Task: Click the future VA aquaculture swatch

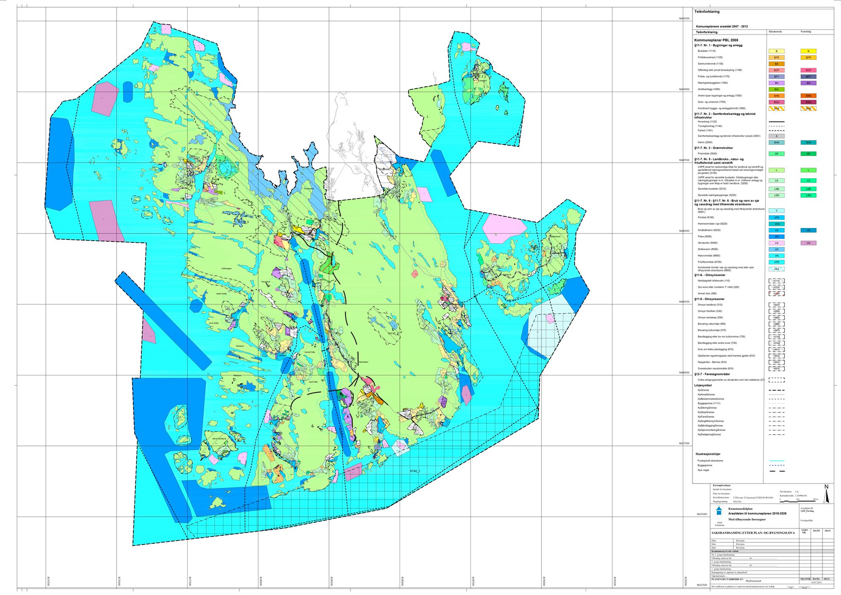Action: click(x=808, y=243)
